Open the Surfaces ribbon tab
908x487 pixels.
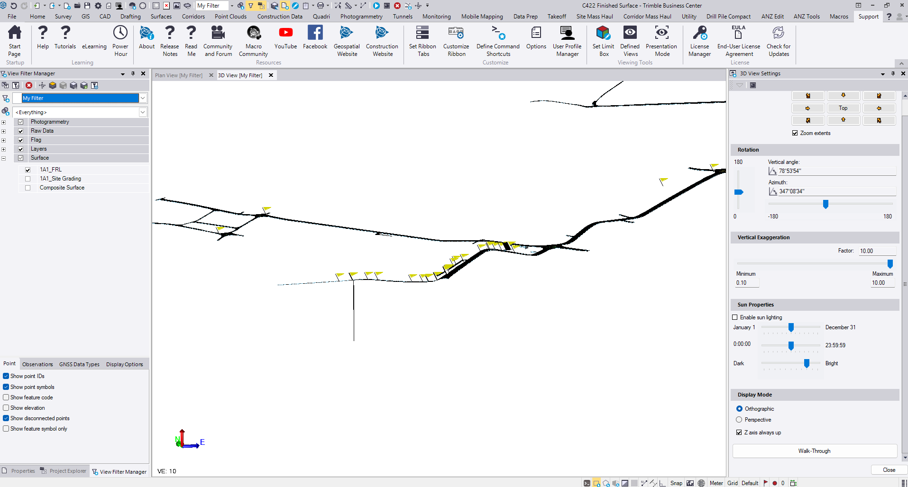pyautogui.click(x=161, y=17)
